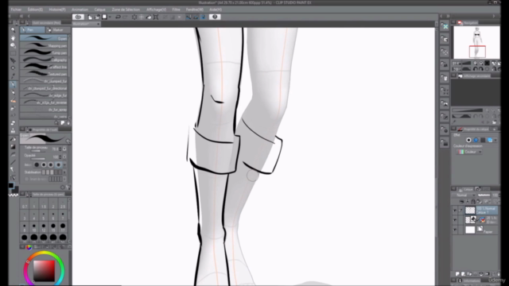Screen dimensions: 509x286
Task: Open the color wheel tab icon
Action: pos(29,247)
